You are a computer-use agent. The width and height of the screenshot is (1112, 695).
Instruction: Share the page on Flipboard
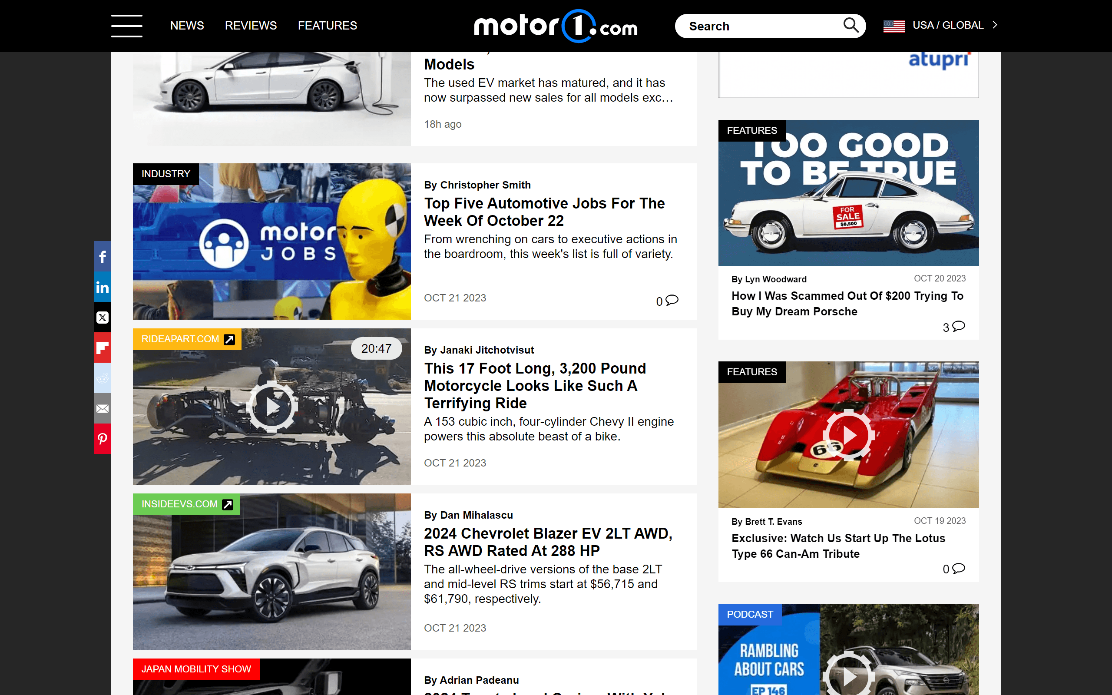point(103,347)
